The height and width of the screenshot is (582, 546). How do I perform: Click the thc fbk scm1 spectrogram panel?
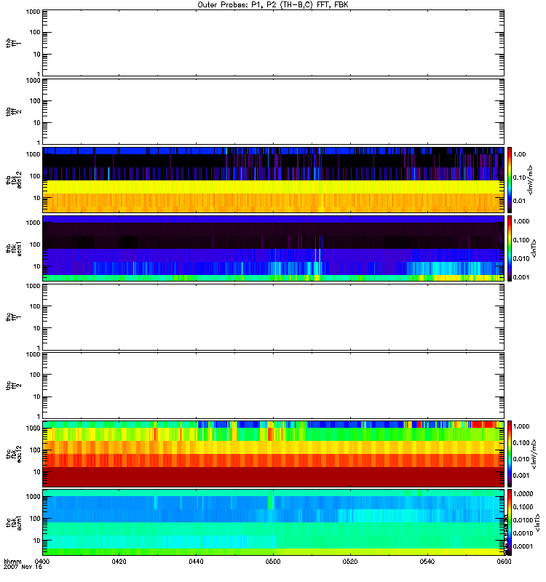tap(273, 522)
